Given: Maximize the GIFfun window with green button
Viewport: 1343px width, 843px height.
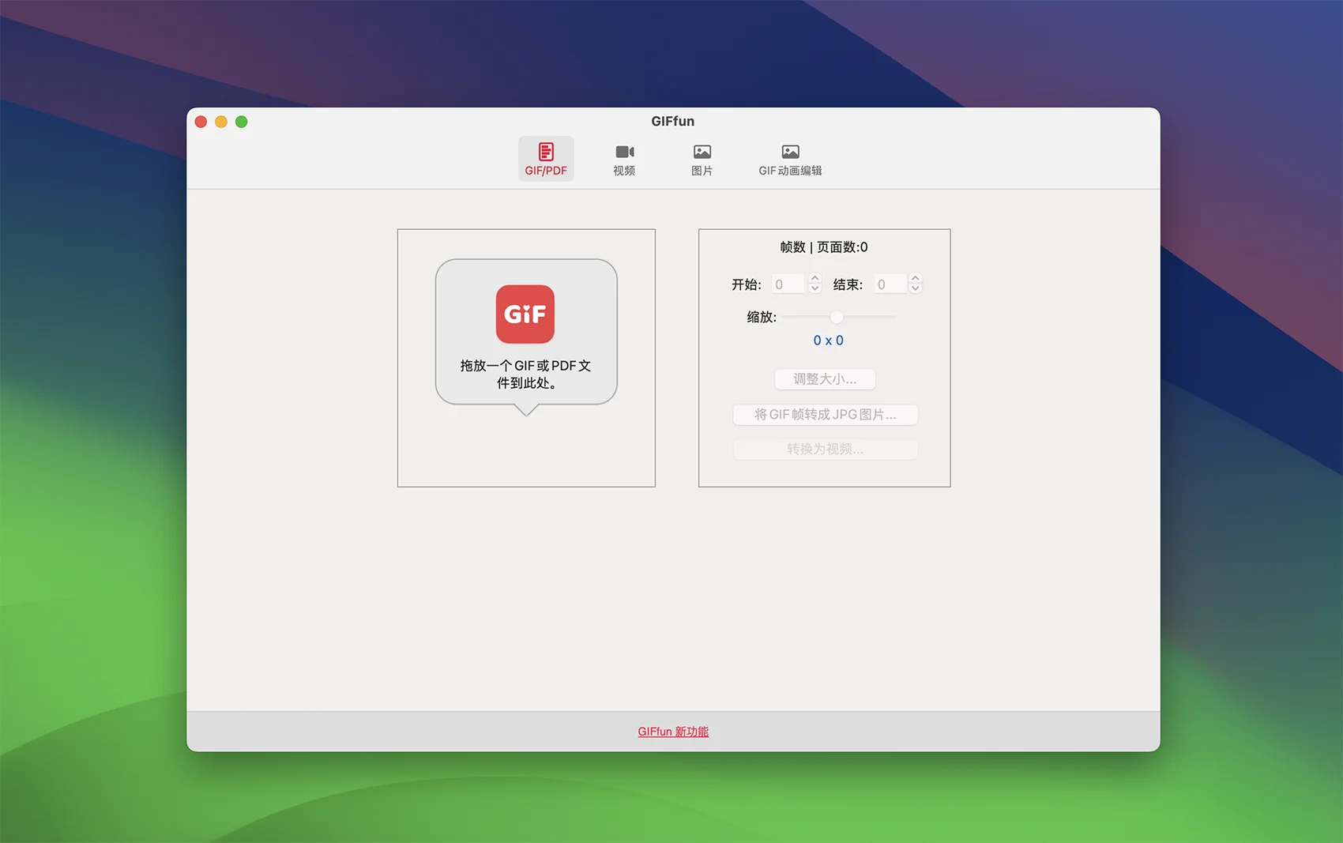Looking at the screenshot, I should click(242, 122).
